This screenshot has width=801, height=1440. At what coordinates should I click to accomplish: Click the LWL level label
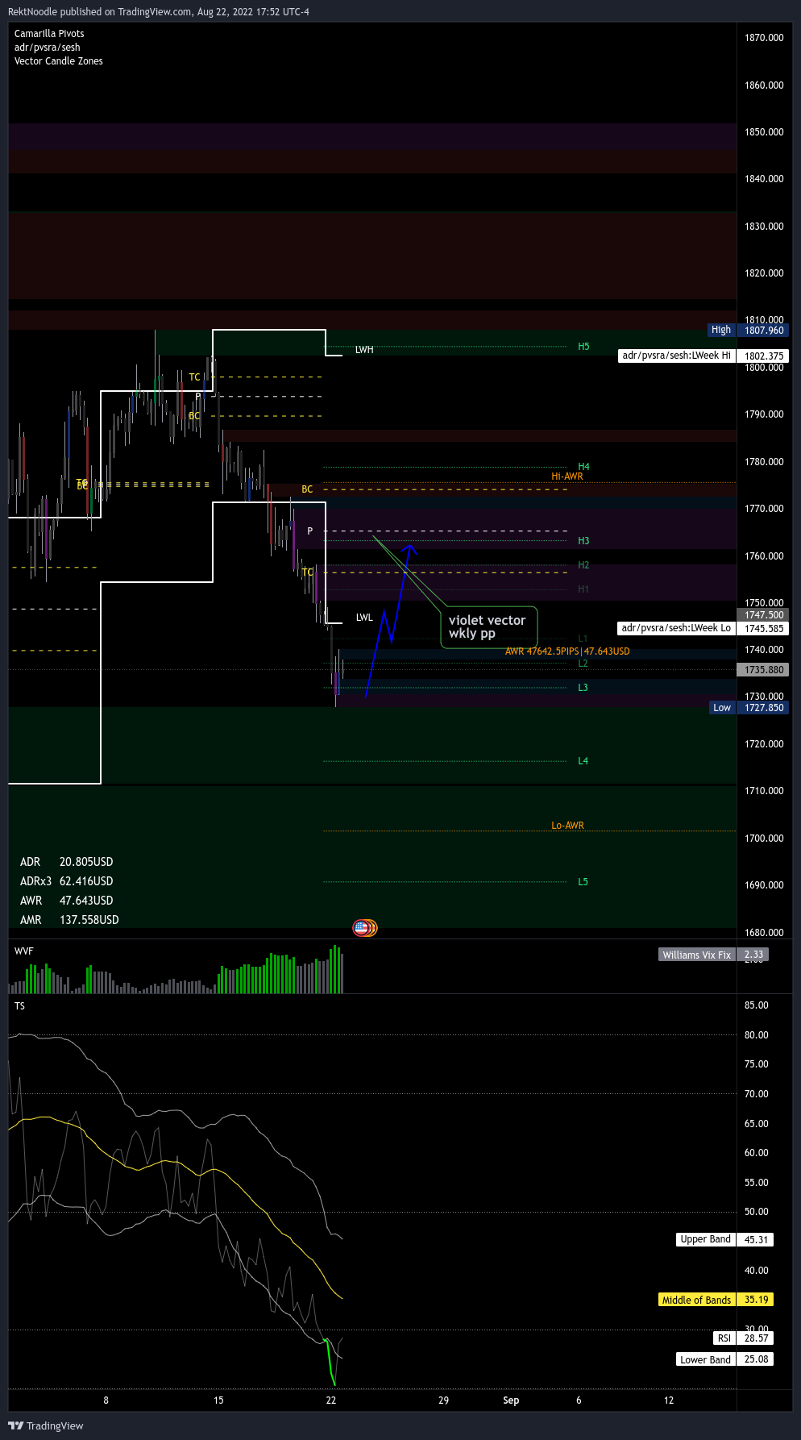tap(364, 618)
